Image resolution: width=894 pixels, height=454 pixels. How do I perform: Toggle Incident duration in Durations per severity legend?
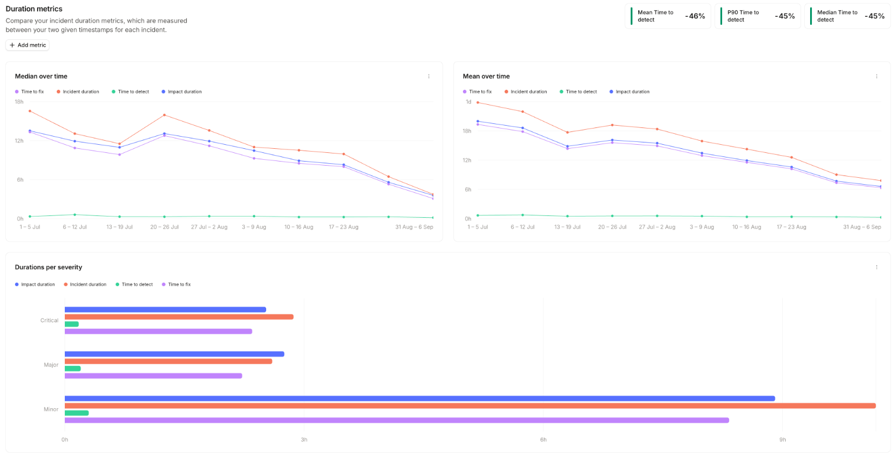[x=86, y=284]
